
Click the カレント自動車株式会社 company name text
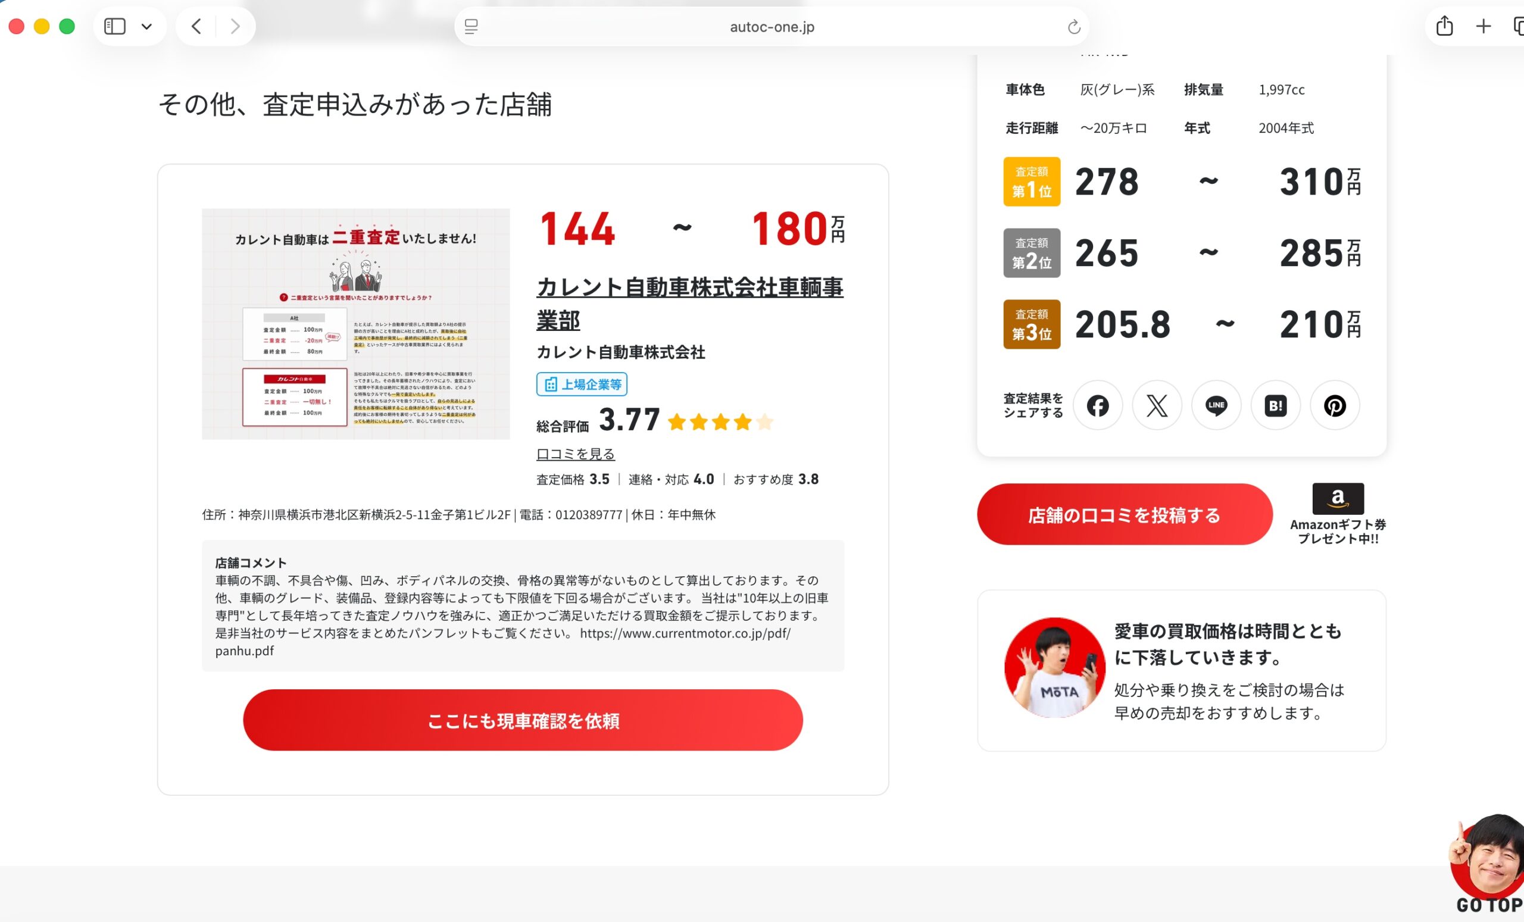[620, 352]
